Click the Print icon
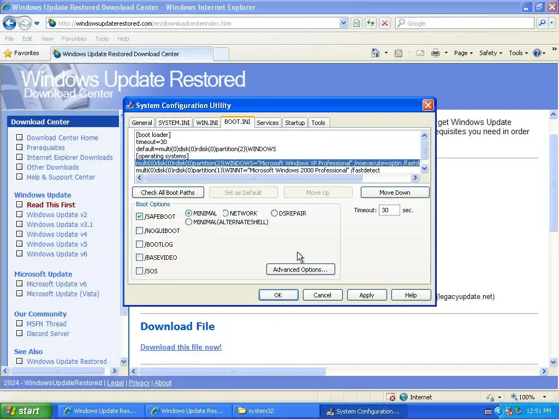Viewport: 559px width, 419px height. (x=435, y=53)
